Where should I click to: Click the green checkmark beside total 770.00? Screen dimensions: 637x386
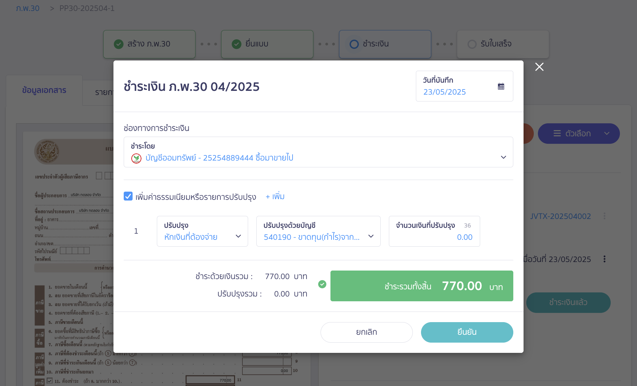322,284
